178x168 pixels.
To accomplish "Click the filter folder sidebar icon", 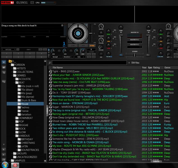I will [x=4, y=73].
